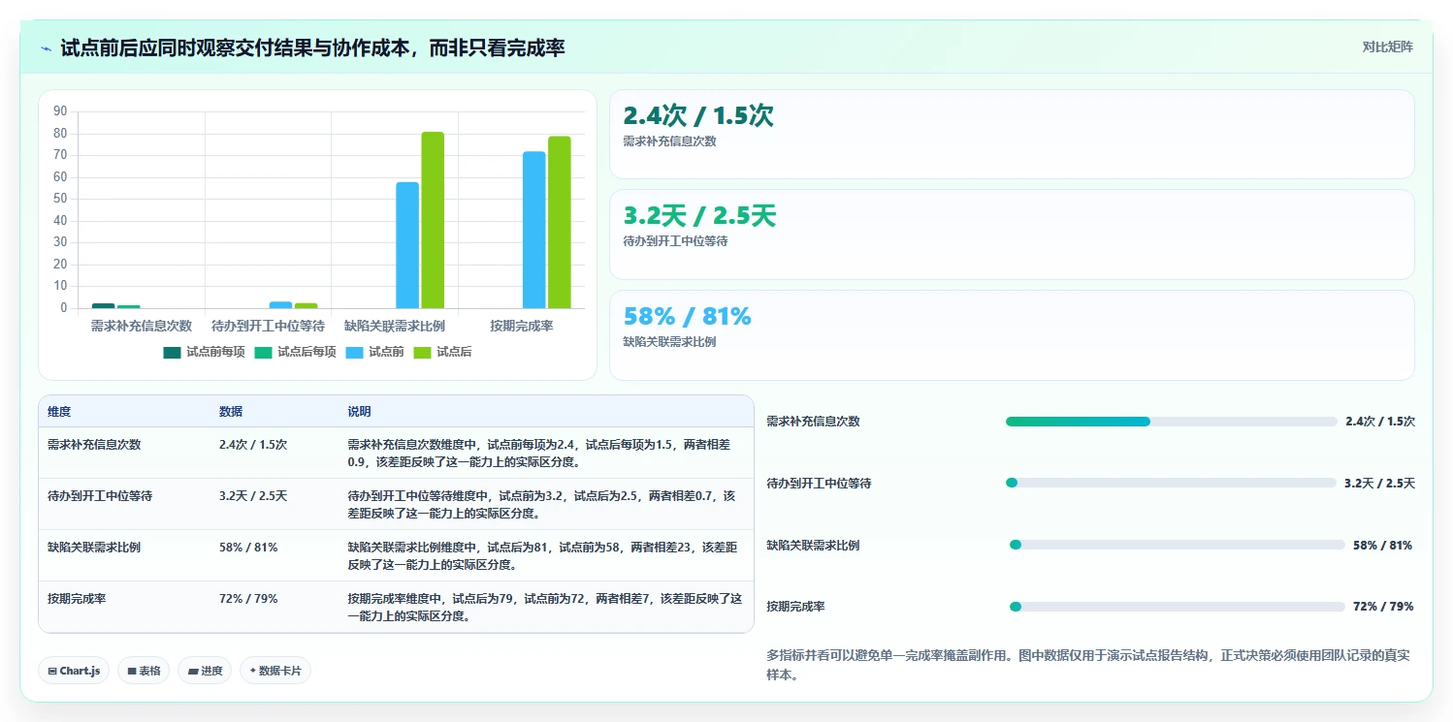Click the 3.2天 / 2.5天 data card value
Image resolution: width=1453 pixels, height=722 pixels.
coord(699,216)
